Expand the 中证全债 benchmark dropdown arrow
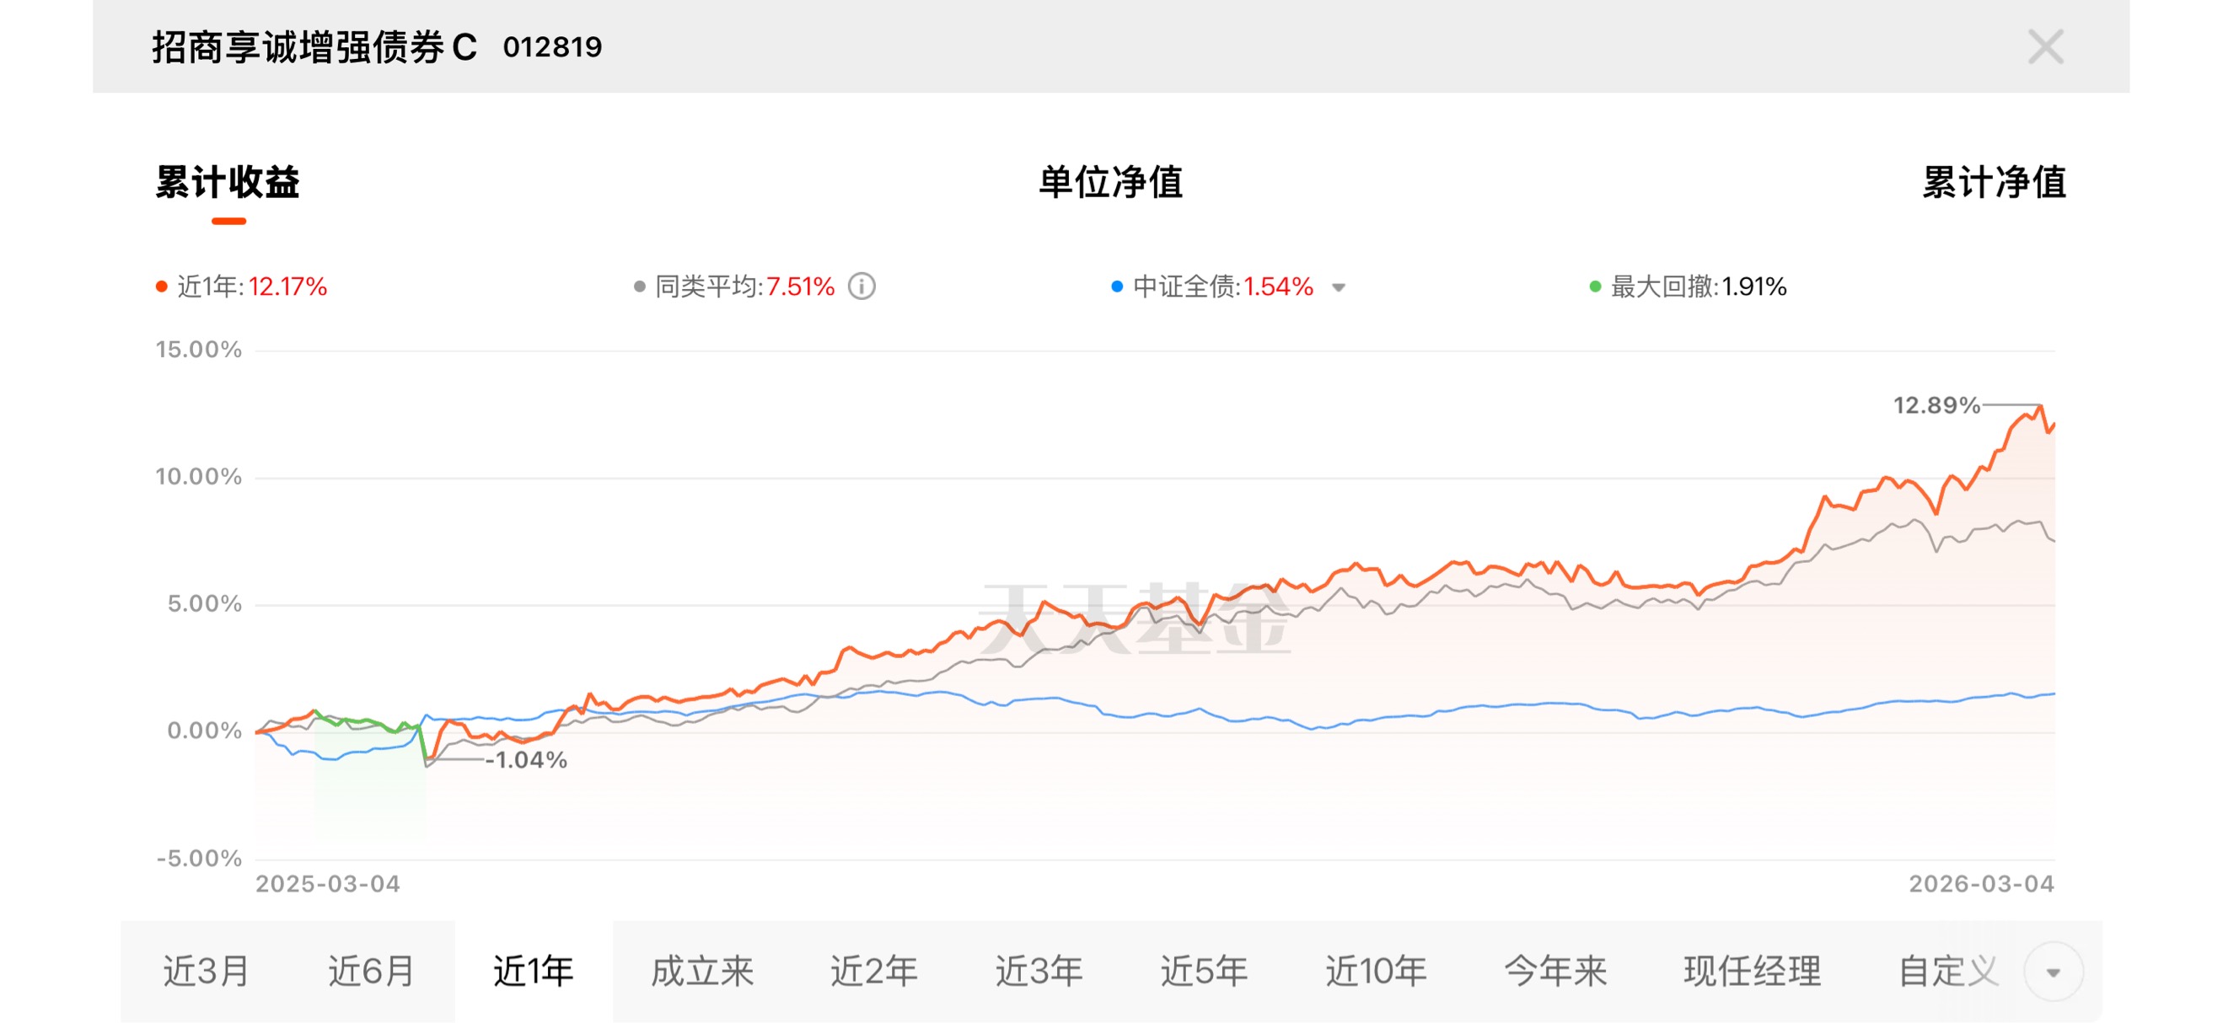Viewport: 2223px width, 1023px height. 1339,287
